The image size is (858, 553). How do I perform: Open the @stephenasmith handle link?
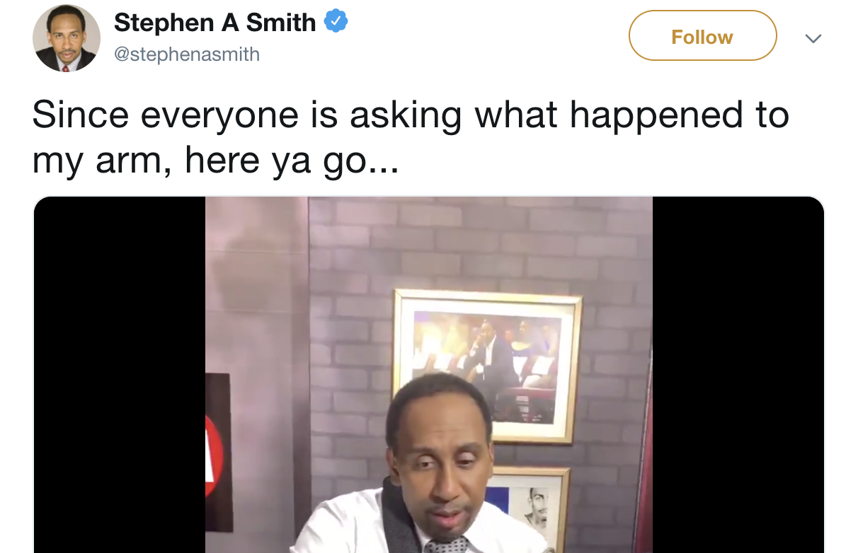click(x=187, y=54)
